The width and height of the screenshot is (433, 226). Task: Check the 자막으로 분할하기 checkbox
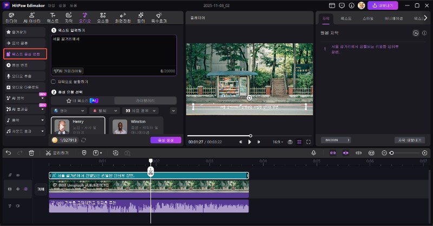53,82
